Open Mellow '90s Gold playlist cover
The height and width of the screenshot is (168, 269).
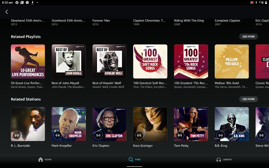pos(232,62)
